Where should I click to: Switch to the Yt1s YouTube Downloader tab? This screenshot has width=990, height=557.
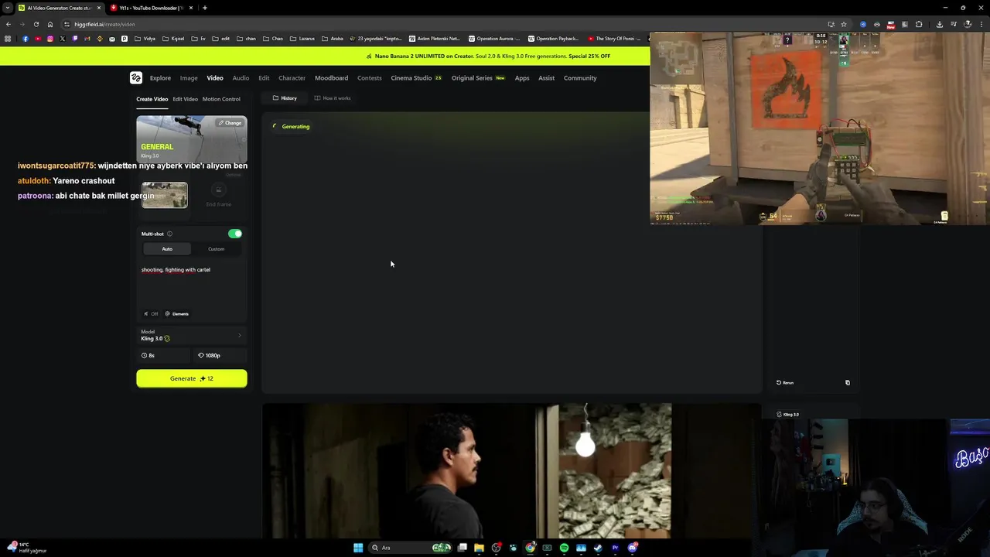point(151,8)
